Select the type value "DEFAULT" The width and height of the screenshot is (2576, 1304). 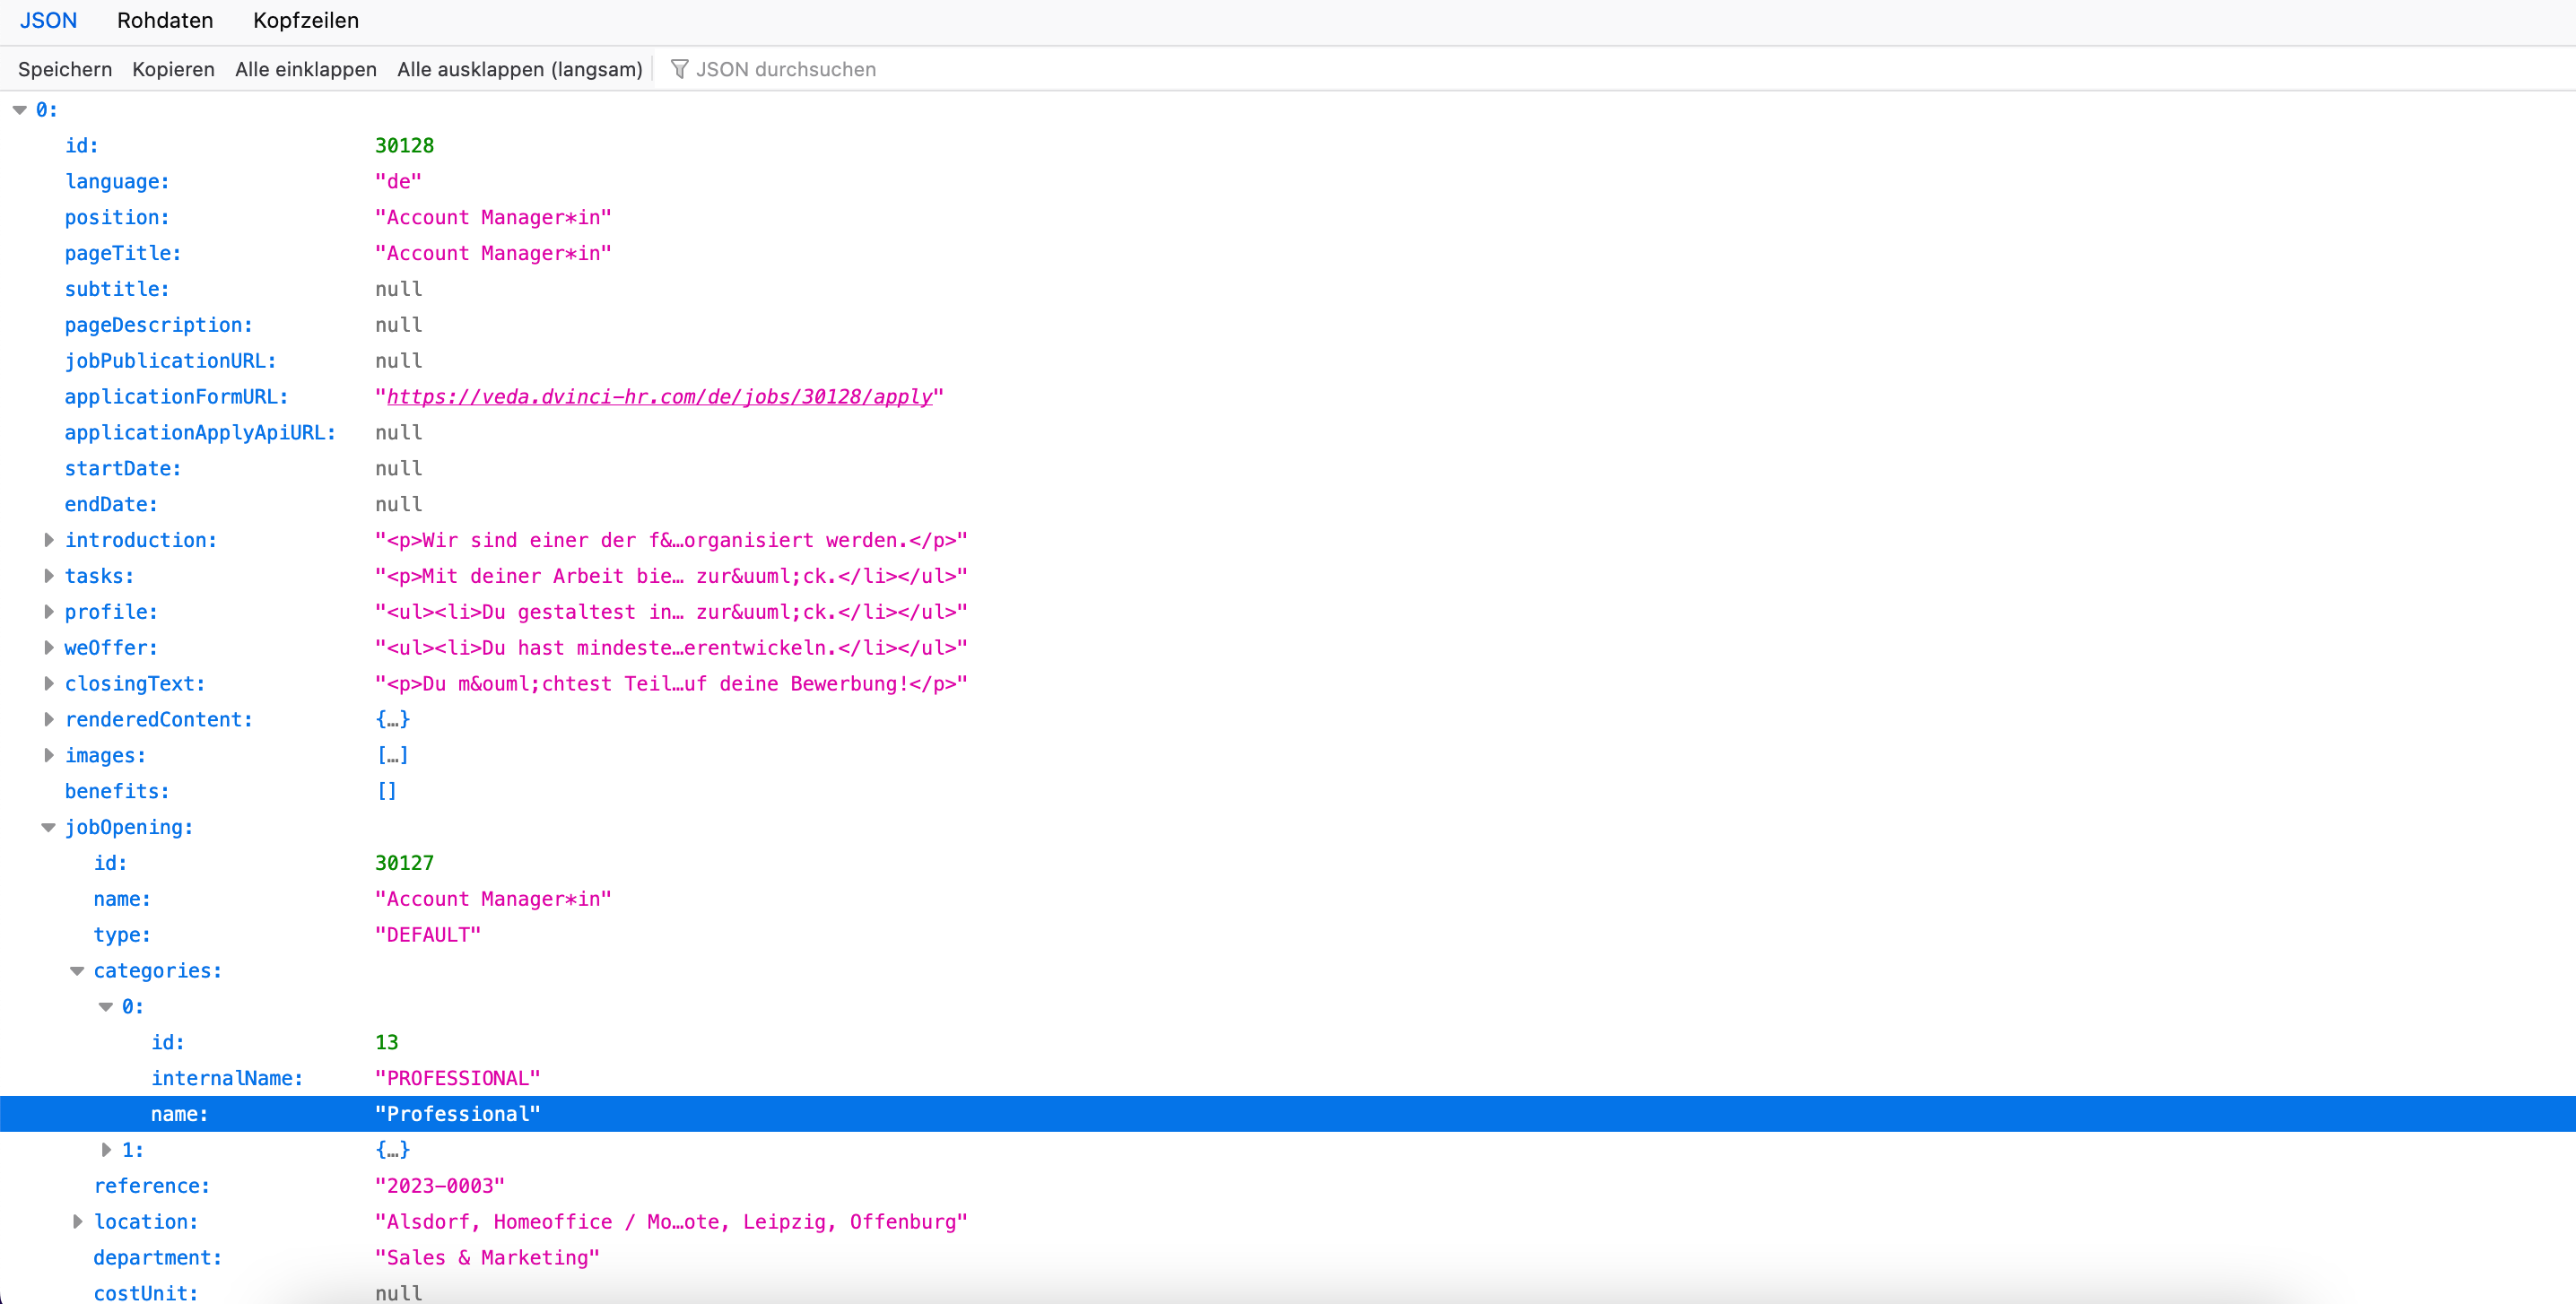[x=428, y=935]
